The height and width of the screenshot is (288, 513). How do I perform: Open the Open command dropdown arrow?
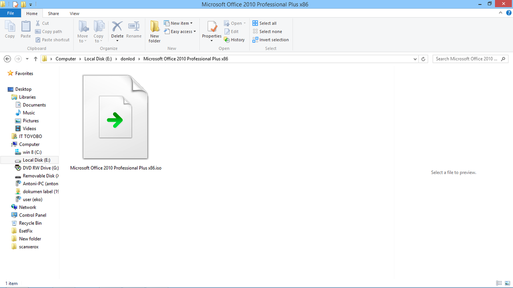pos(244,23)
